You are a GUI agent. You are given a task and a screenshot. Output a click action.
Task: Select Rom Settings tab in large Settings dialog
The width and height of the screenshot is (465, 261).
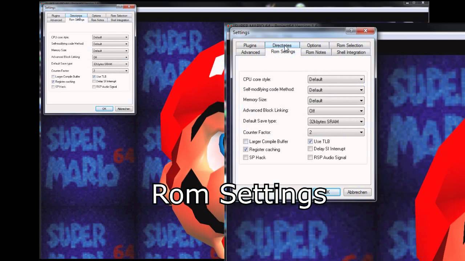[283, 51]
